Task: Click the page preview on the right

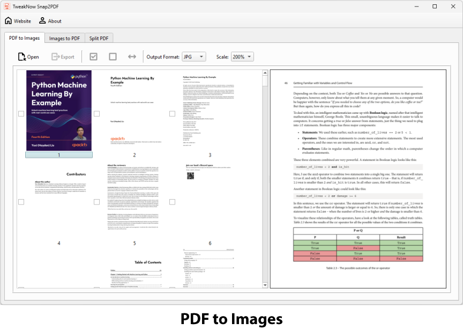Action: pyautogui.click(x=358, y=179)
